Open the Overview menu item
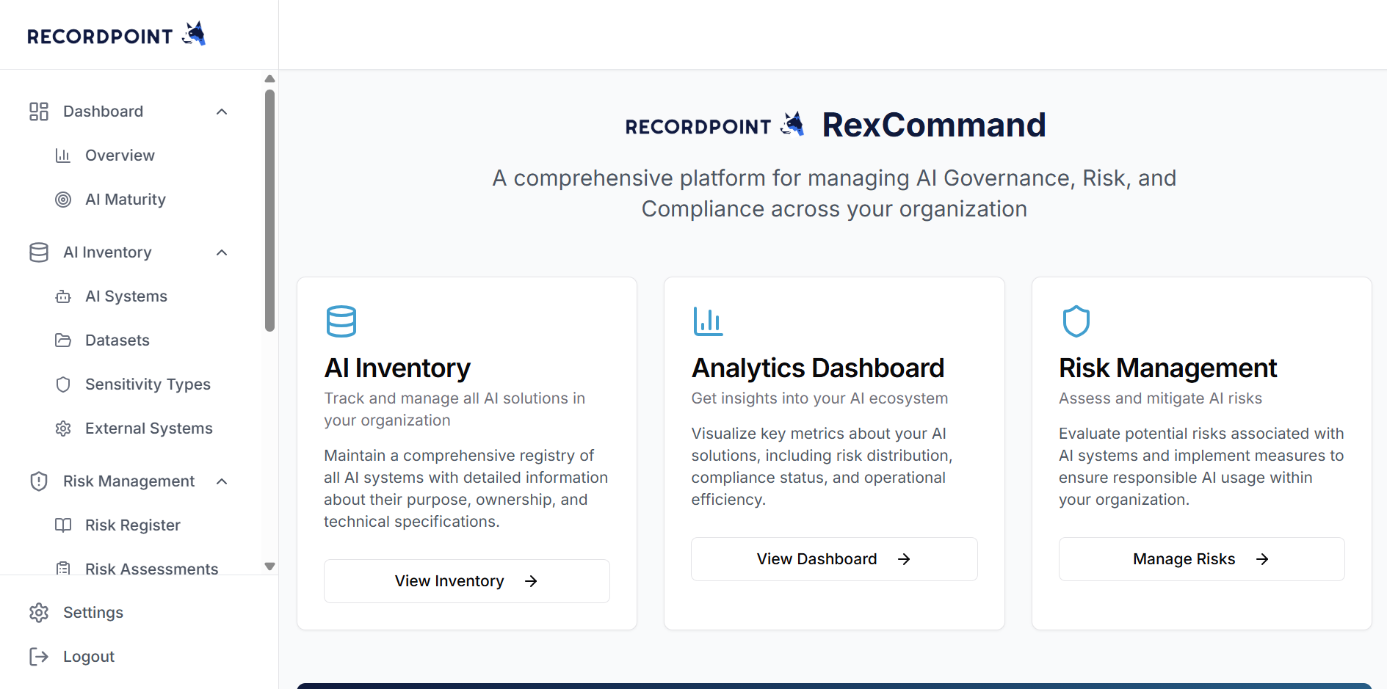Image resolution: width=1387 pixels, height=689 pixels. click(120, 156)
